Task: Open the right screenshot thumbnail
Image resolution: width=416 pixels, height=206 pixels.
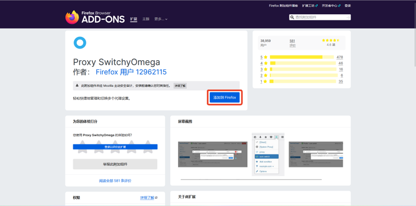Action: pyautogui.click(x=315, y=154)
